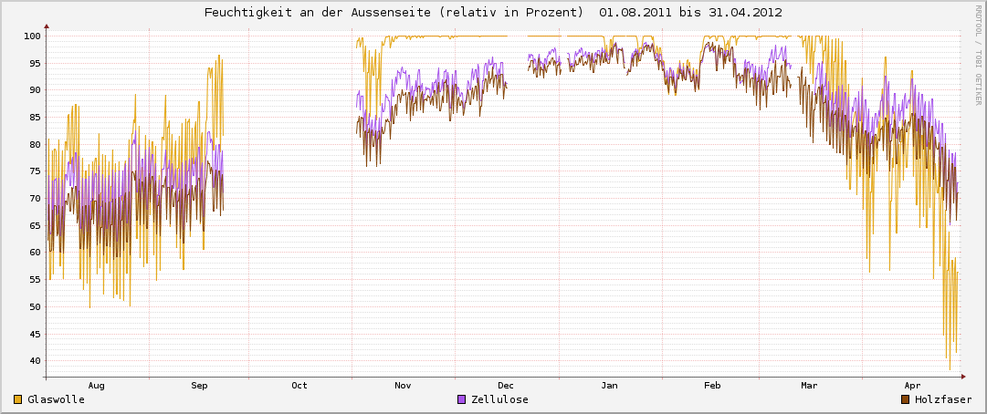Click the 75 y-axis value

[35, 171]
